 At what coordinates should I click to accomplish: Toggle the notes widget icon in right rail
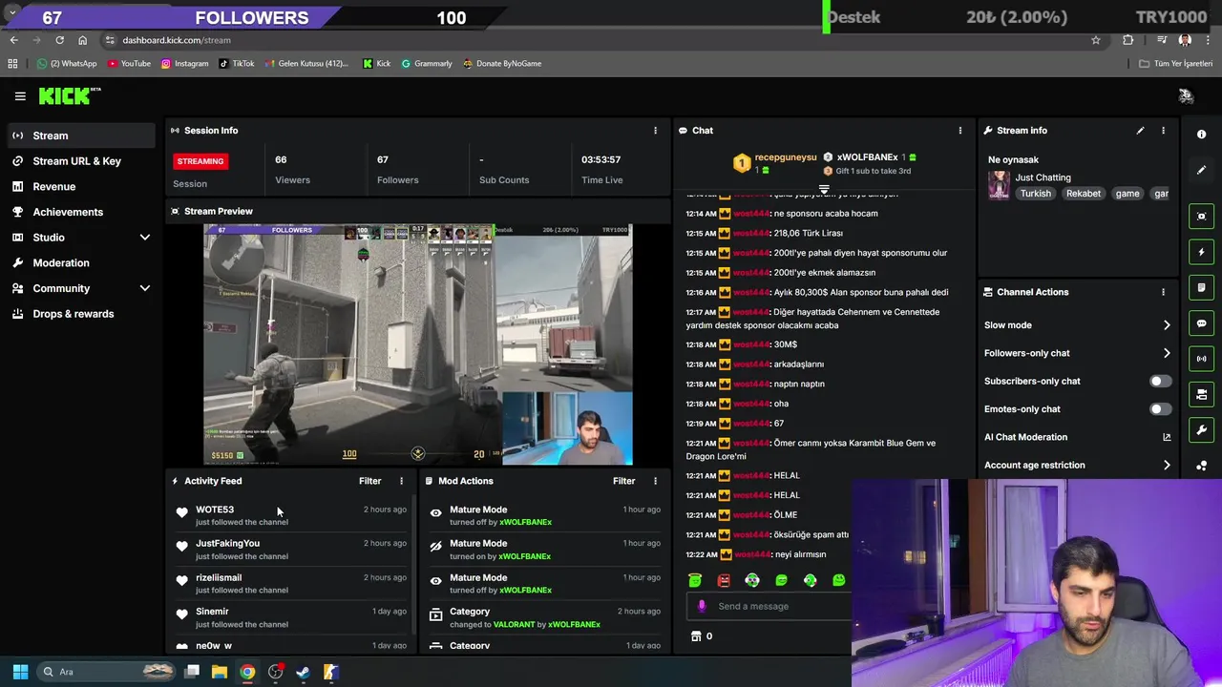click(1201, 287)
